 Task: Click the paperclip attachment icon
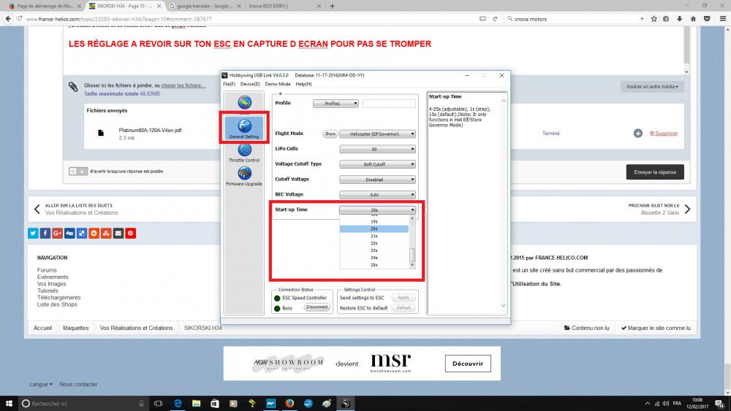73,87
